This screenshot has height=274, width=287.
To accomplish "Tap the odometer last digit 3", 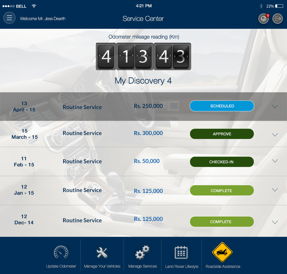I will tap(181, 56).
